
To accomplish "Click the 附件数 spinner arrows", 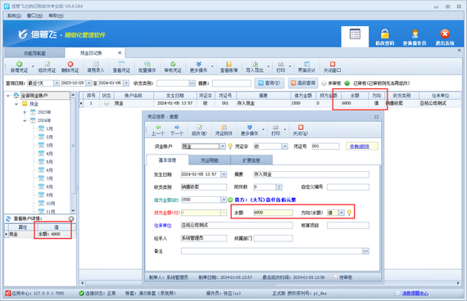I will click(x=279, y=187).
